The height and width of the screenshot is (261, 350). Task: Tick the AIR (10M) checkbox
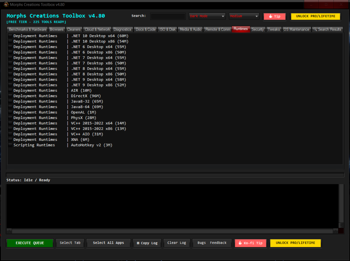pyautogui.click(x=10, y=90)
